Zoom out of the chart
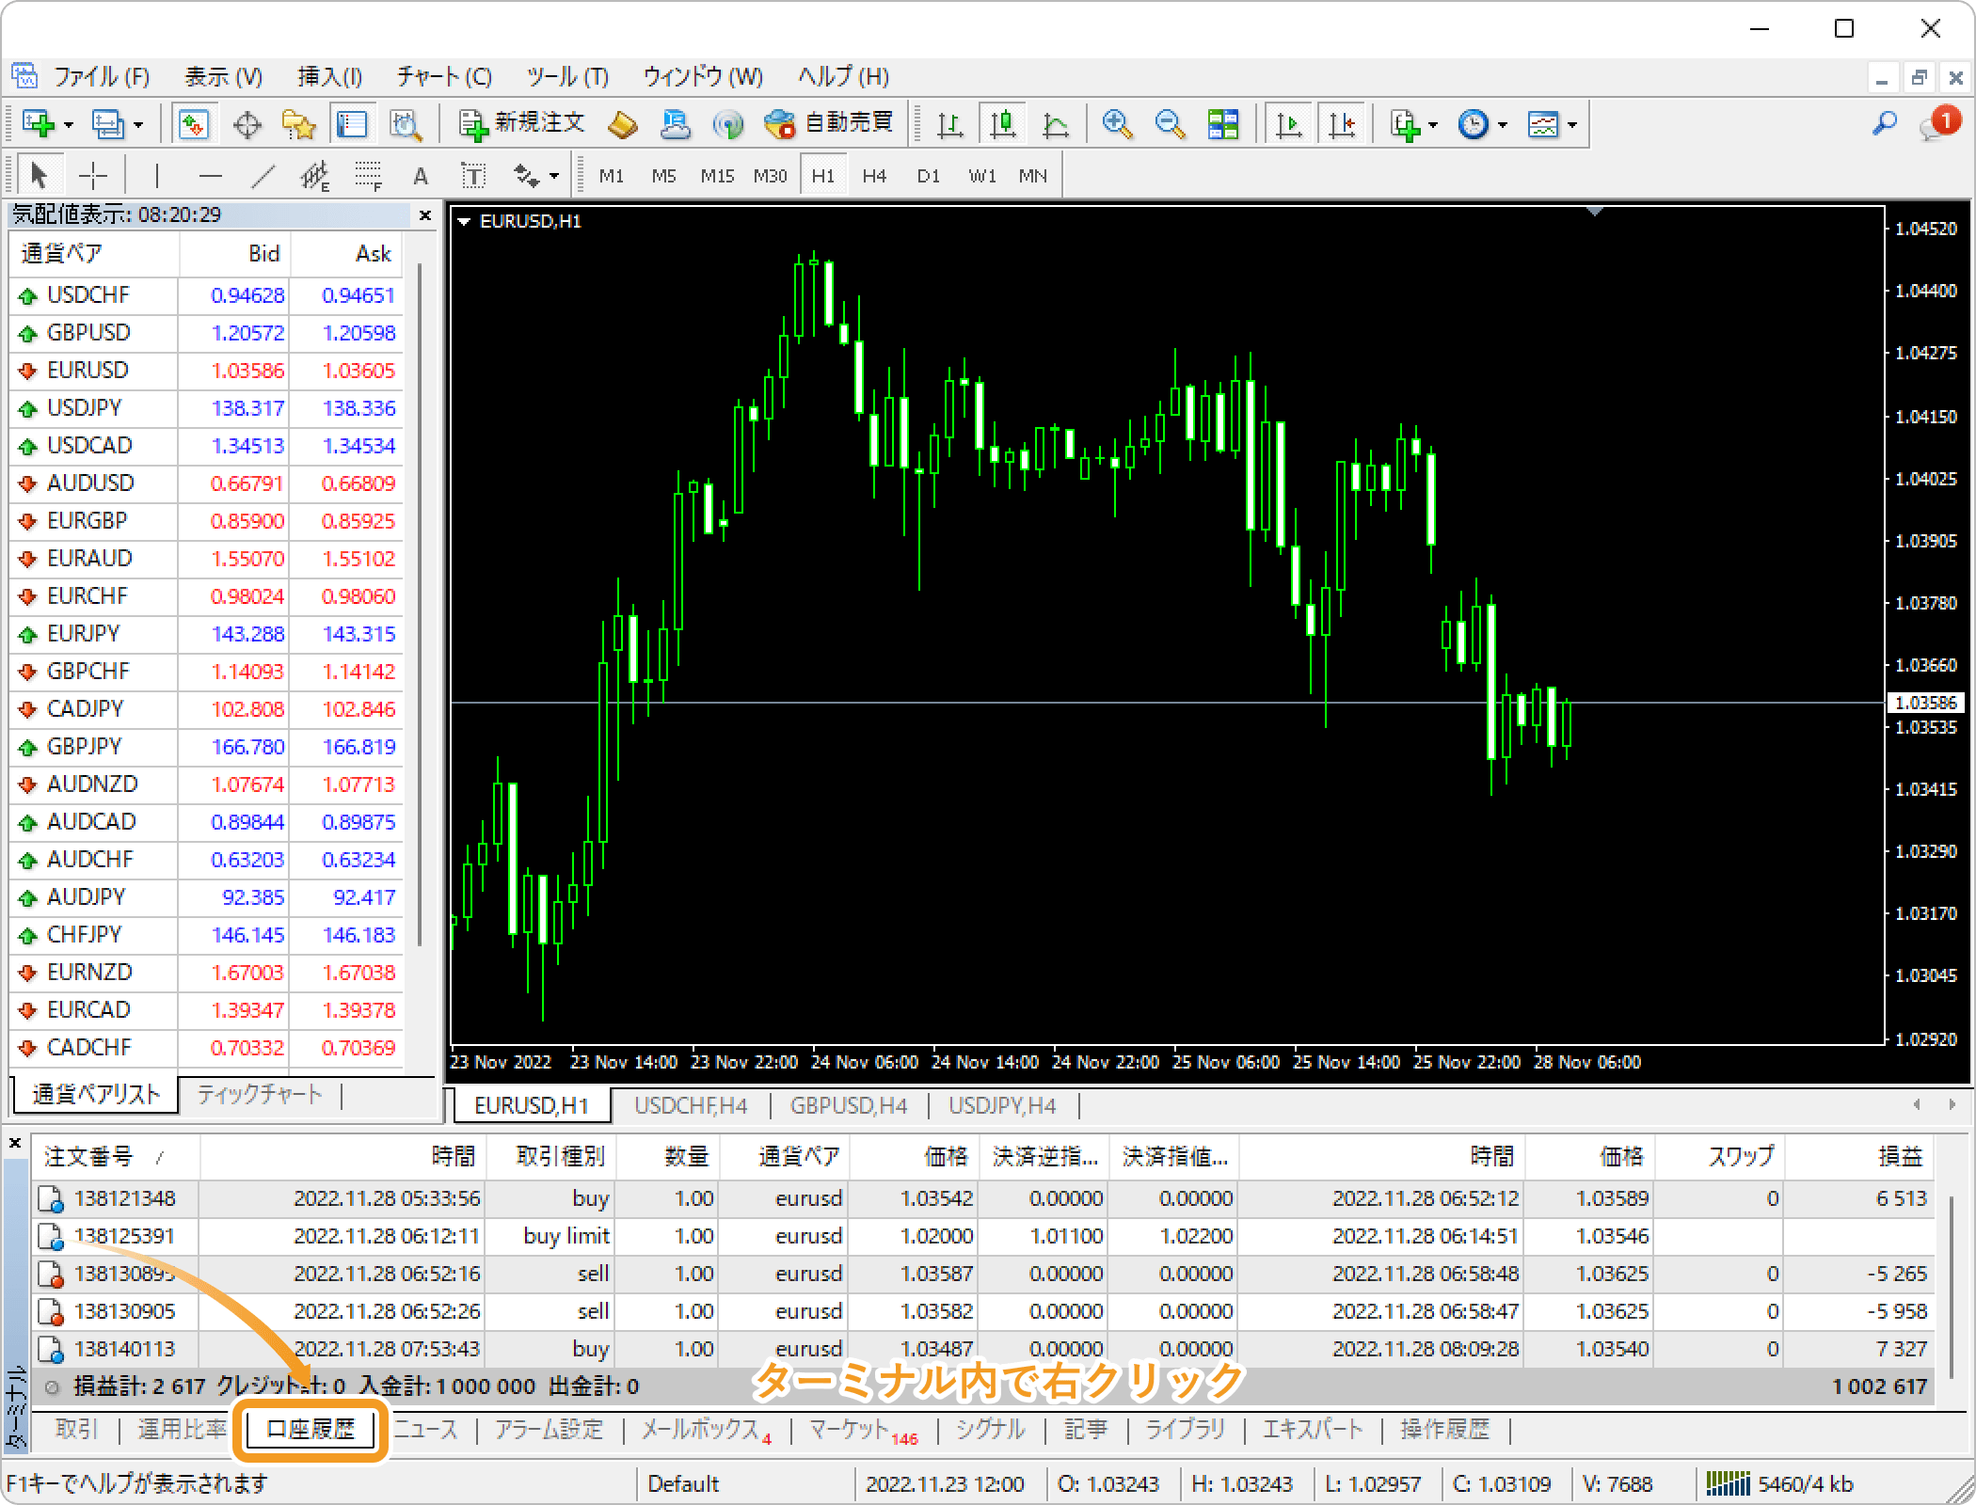 (1170, 124)
